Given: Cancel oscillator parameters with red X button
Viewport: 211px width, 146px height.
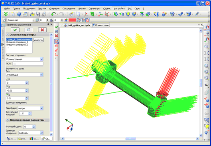Looking at the screenshot, I should [x=42, y=30].
